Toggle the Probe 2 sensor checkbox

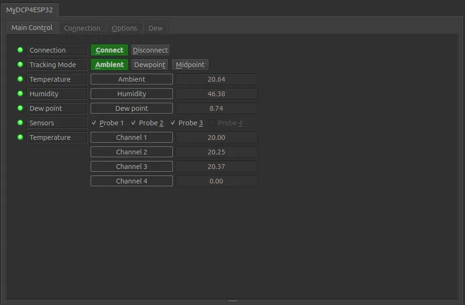click(x=133, y=123)
